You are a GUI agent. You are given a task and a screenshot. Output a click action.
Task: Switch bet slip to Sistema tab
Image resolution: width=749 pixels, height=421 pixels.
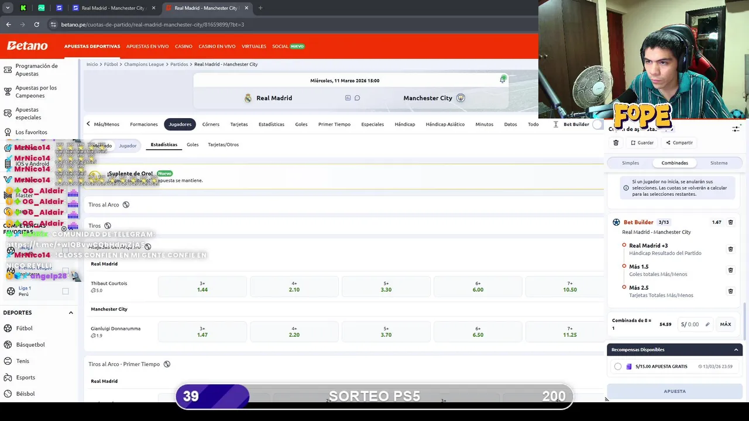click(719, 163)
